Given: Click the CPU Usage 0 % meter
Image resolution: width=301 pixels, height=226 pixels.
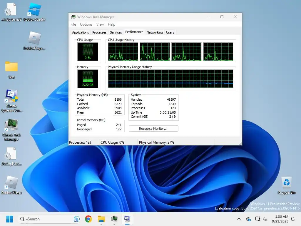Looking at the screenshot, I should [88, 51].
